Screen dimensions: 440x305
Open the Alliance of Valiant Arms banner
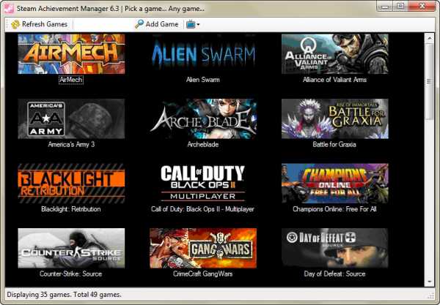[334, 53]
